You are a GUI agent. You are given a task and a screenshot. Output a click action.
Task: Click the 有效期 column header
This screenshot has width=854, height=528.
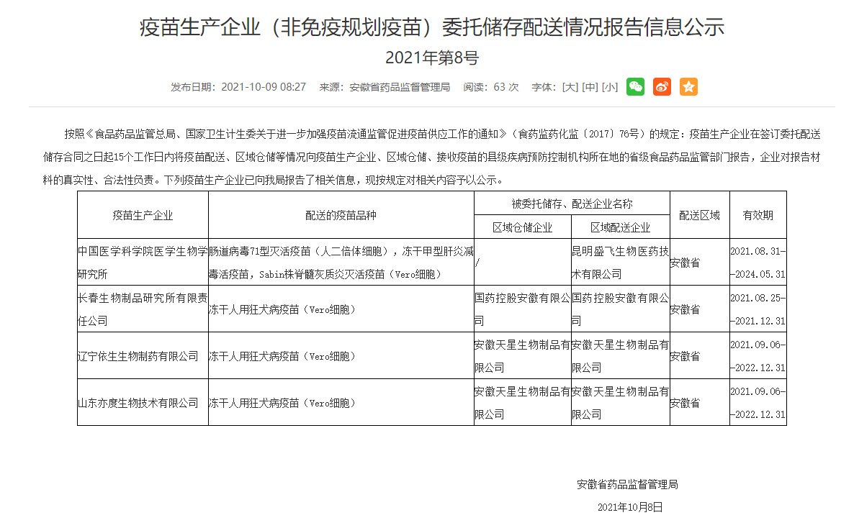(x=758, y=215)
